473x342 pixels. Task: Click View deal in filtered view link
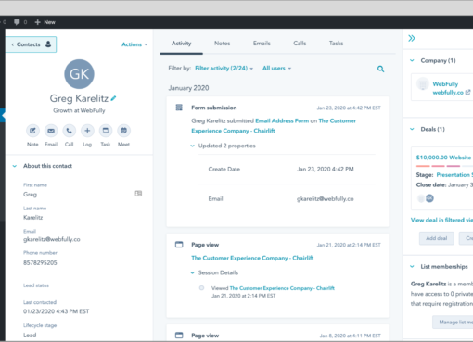point(441,220)
